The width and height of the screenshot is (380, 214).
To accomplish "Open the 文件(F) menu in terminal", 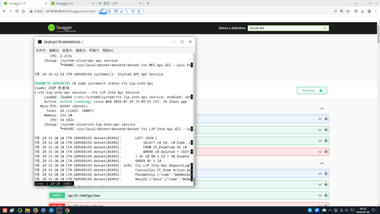I will coord(41,50).
